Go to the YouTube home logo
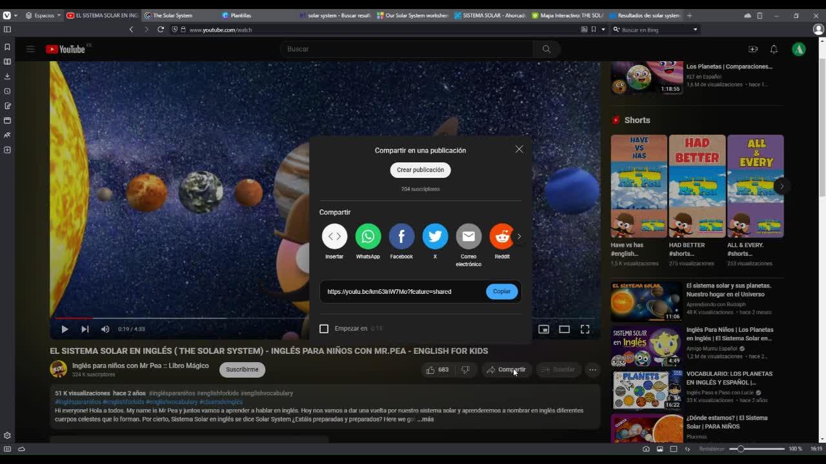Image resolution: width=826 pixels, height=464 pixels. (x=65, y=49)
